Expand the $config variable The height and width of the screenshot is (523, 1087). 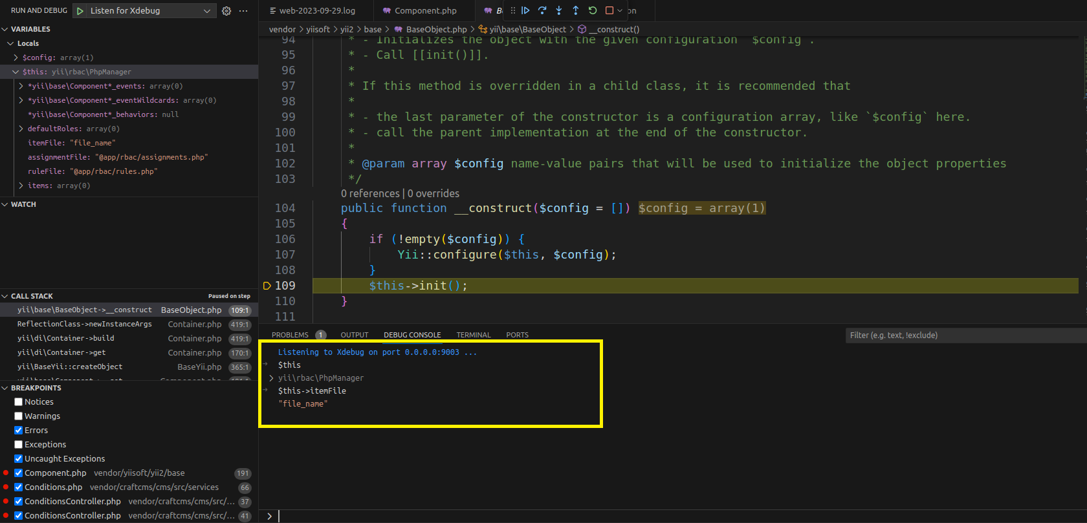pos(16,58)
